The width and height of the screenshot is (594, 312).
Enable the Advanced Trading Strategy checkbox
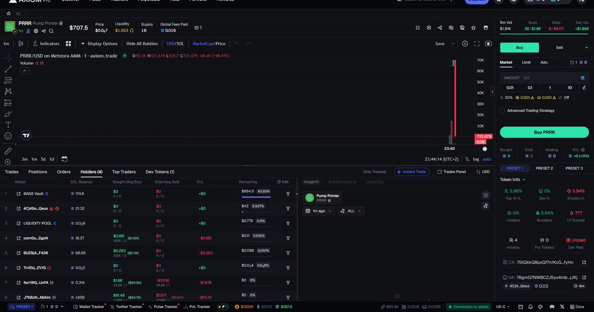click(502, 110)
